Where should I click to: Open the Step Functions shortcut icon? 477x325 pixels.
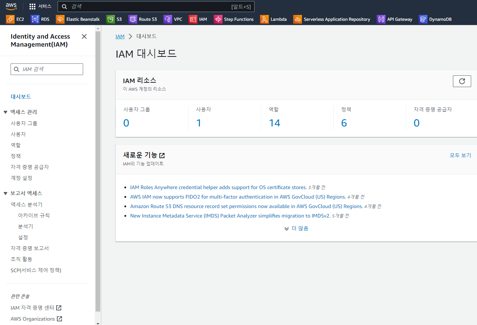point(218,19)
